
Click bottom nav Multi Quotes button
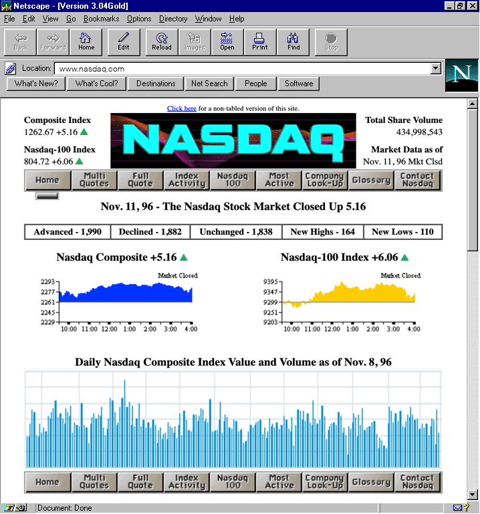[x=94, y=482]
